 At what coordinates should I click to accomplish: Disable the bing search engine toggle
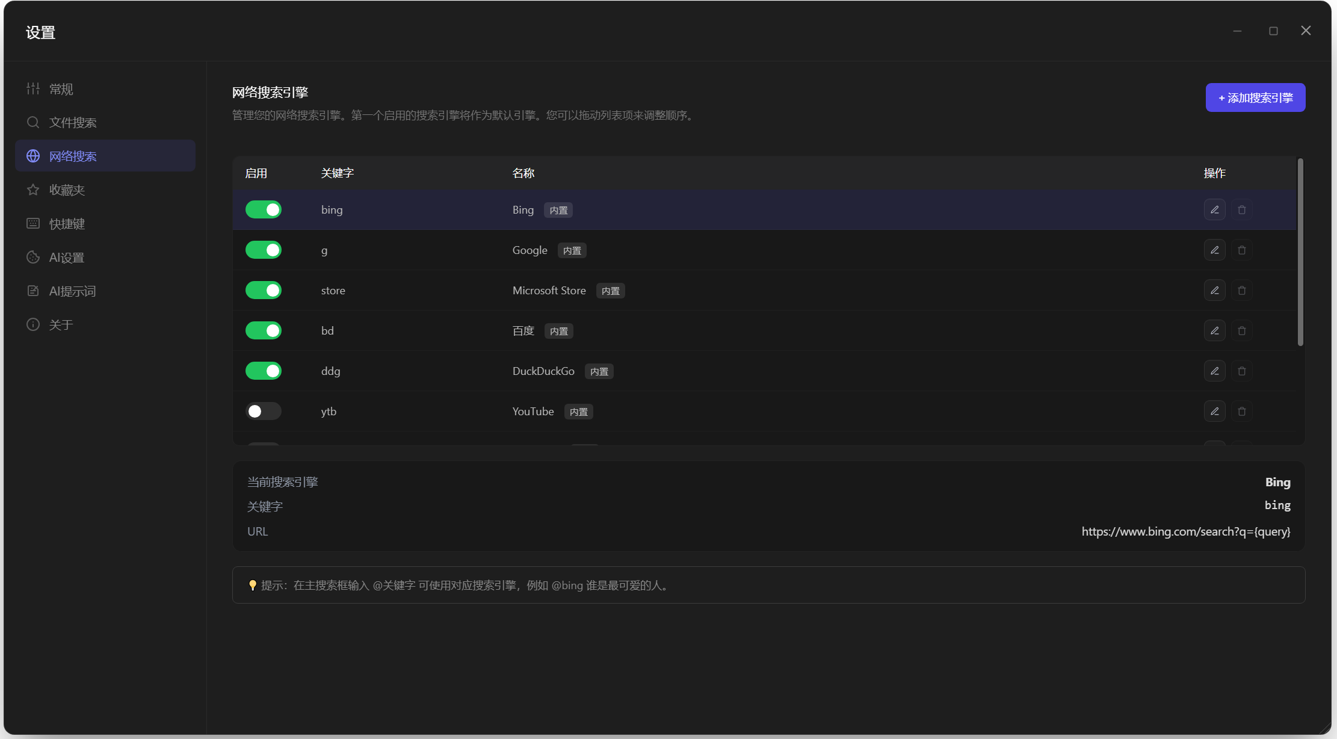(x=264, y=209)
